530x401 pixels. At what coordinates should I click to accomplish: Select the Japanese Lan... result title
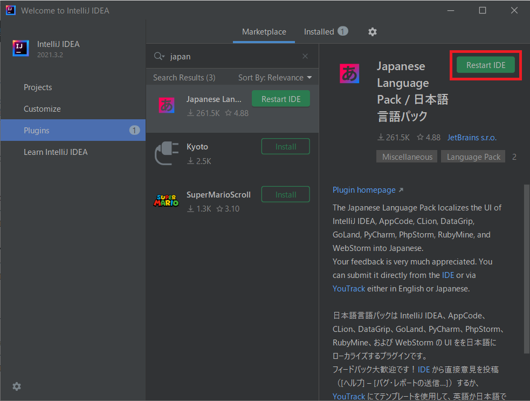click(214, 99)
